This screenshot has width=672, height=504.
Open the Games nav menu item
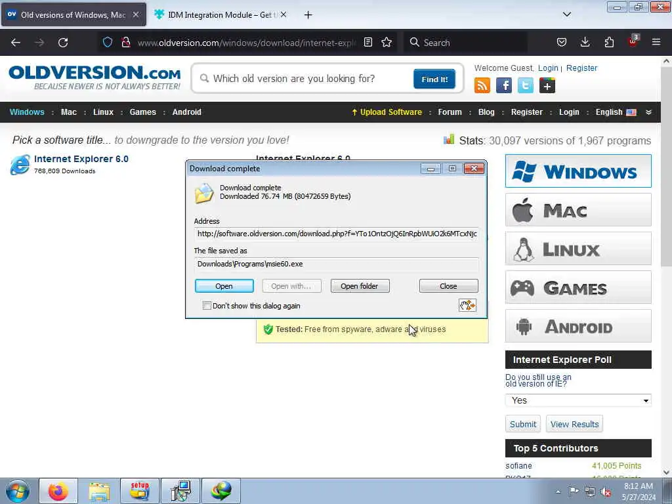(x=142, y=112)
